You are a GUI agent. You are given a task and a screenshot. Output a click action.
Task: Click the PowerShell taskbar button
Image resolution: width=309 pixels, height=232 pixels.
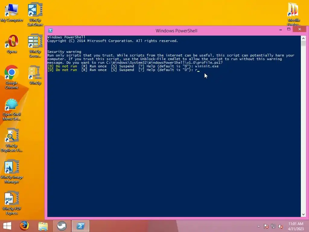[80, 226]
